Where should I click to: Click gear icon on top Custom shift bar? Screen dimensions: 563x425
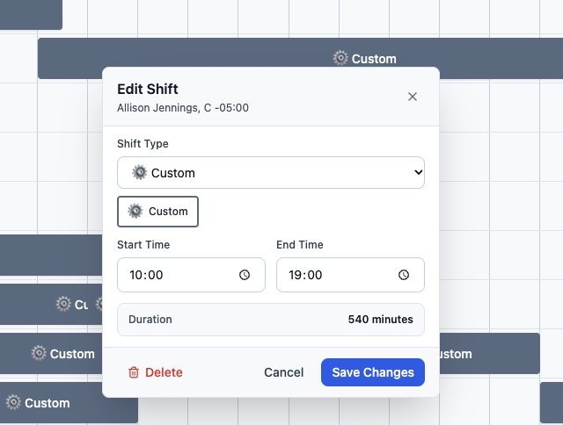340,58
